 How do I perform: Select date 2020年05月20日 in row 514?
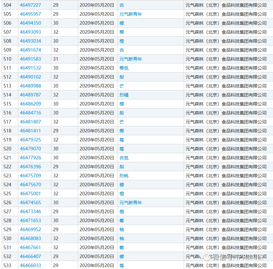97,95
